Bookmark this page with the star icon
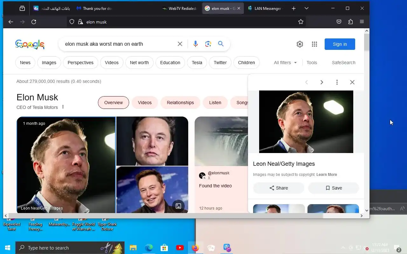Viewport: 407px width, 254px height. coord(301,22)
